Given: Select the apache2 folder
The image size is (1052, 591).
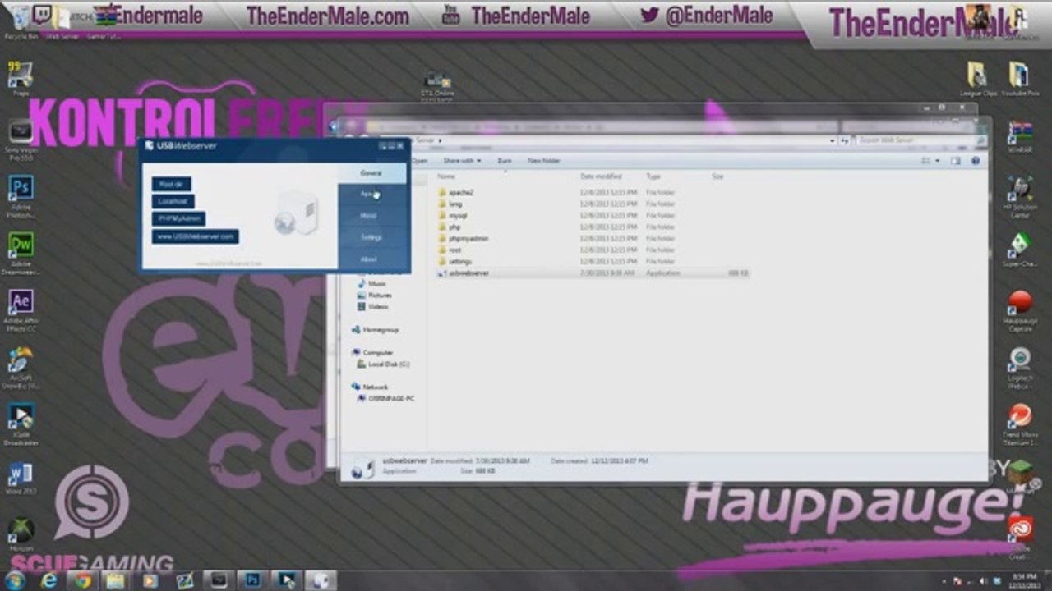Looking at the screenshot, I should [x=455, y=192].
